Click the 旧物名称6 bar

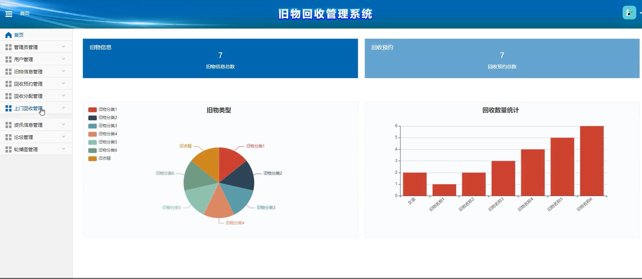(592, 161)
